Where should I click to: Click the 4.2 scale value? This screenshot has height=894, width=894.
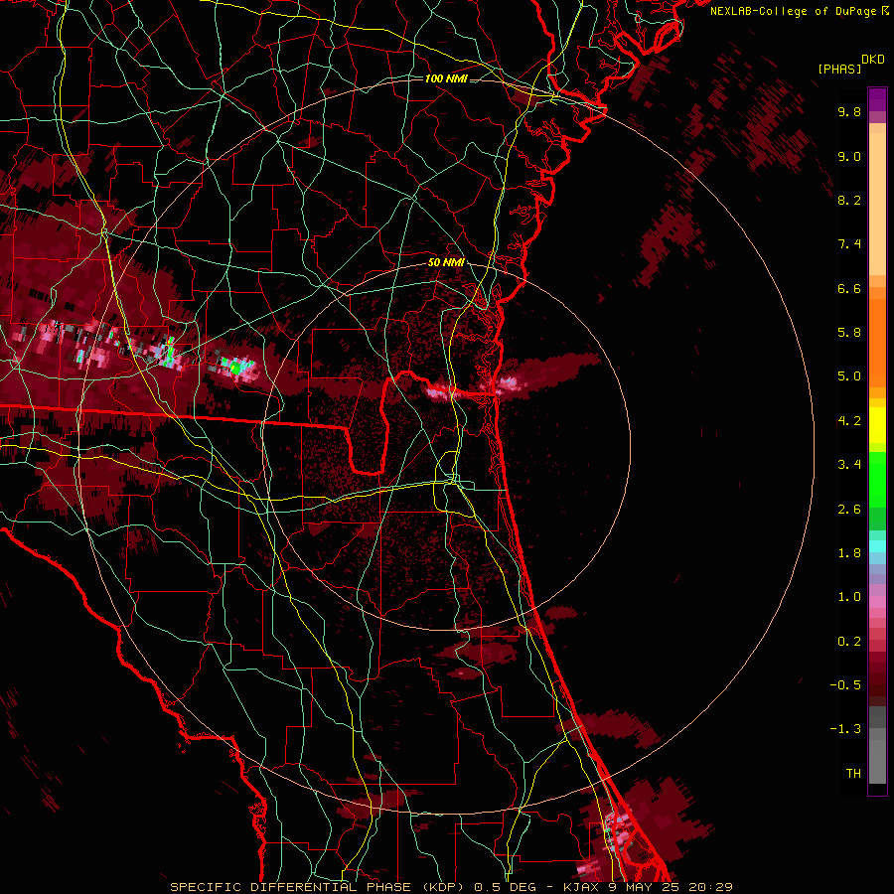[849, 421]
